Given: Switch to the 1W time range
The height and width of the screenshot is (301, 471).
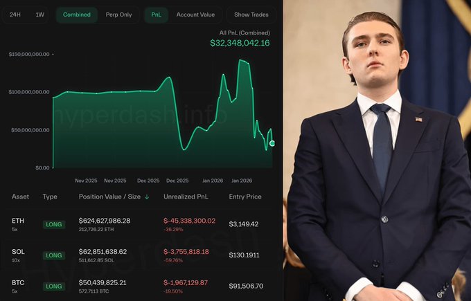Looking at the screenshot, I should click(x=40, y=15).
